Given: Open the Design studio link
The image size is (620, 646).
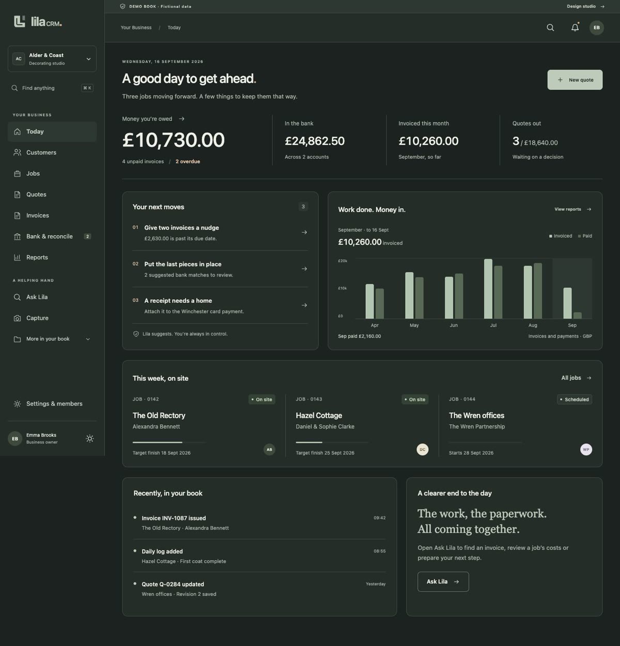Looking at the screenshot, I should tap(585, 7).
